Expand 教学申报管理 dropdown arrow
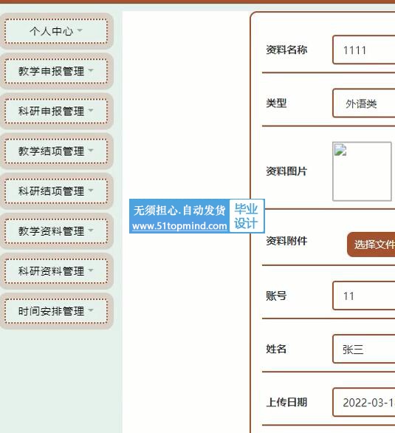Image resolution: width=395 pixels, height=433 pixels. (91, 70)
